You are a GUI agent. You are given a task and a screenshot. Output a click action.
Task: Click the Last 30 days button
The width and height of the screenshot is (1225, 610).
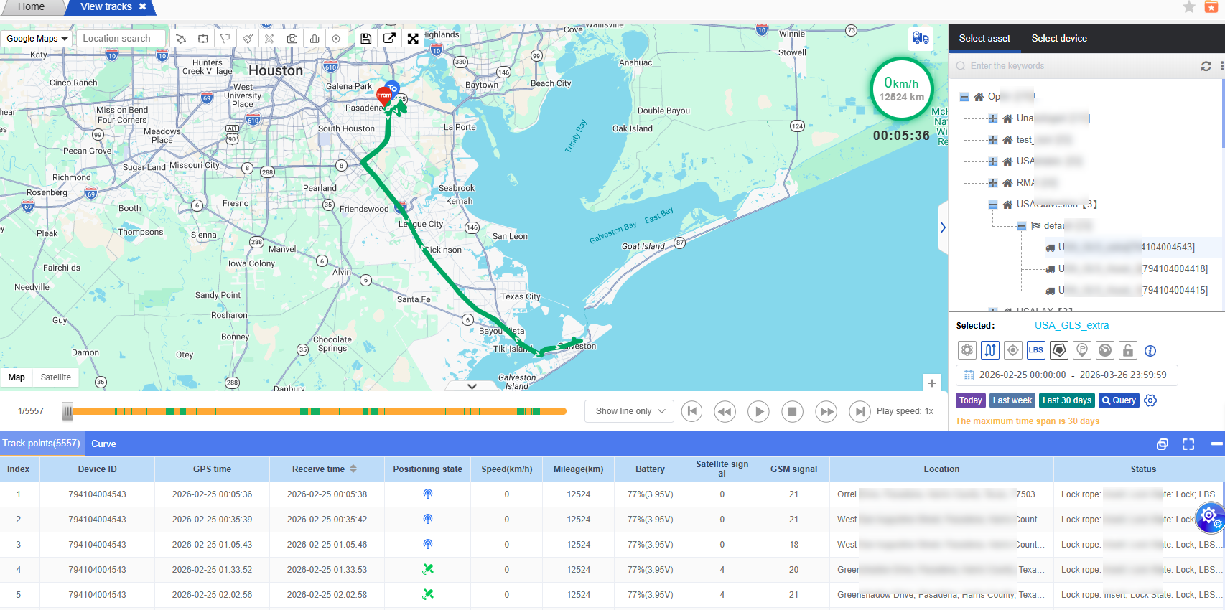pos(1066,400)
